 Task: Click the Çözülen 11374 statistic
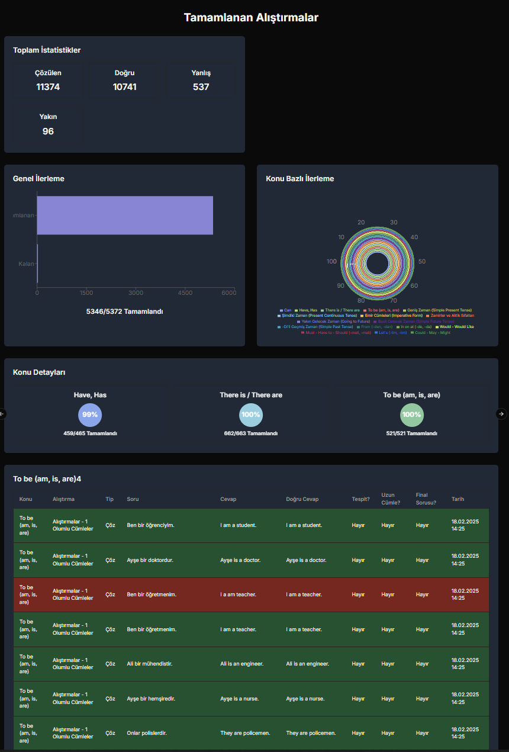[48, 81]
